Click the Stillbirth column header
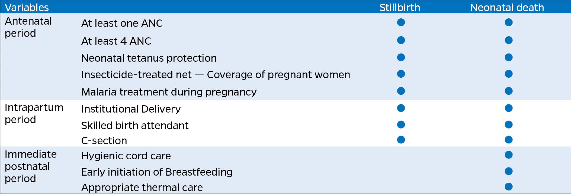Viewport: 571px width, 194px height. click(x=400, y=7)
